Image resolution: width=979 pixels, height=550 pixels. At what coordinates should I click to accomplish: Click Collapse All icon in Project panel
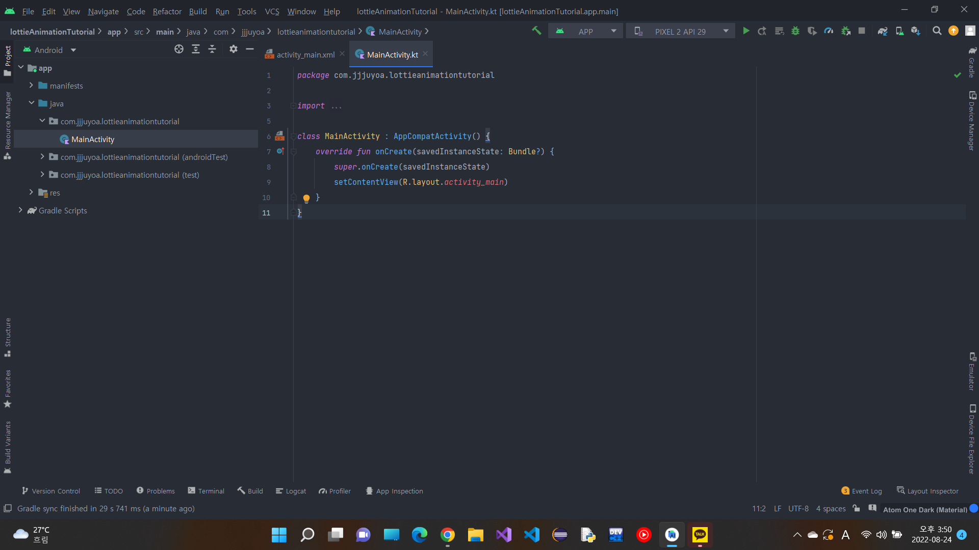click(x=212, y=49)
